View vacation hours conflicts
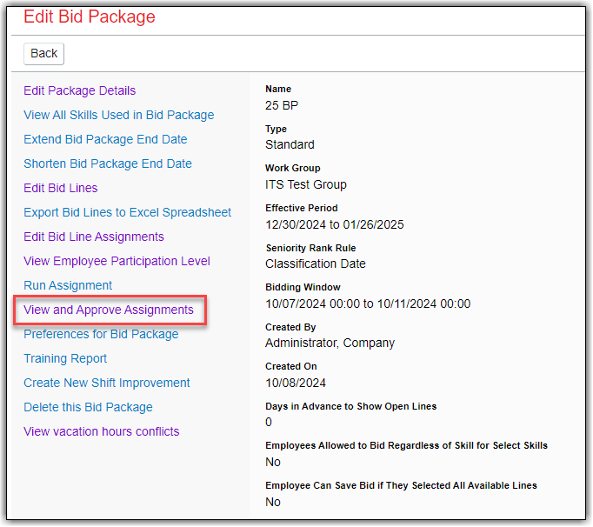593x527 pixels. click(101, 431)
